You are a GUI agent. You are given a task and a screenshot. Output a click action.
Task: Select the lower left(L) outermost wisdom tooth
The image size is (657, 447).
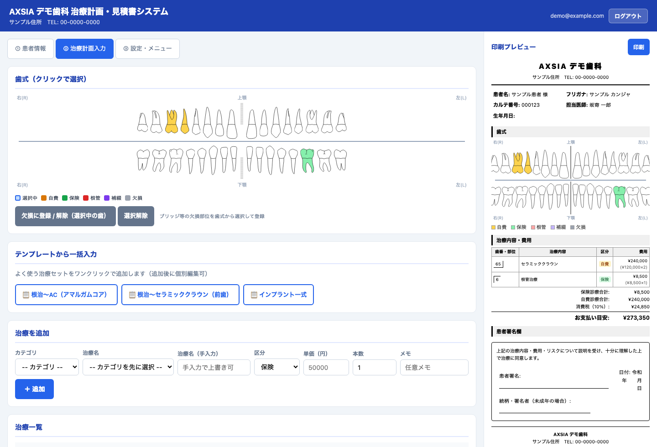tap(340, 160)
